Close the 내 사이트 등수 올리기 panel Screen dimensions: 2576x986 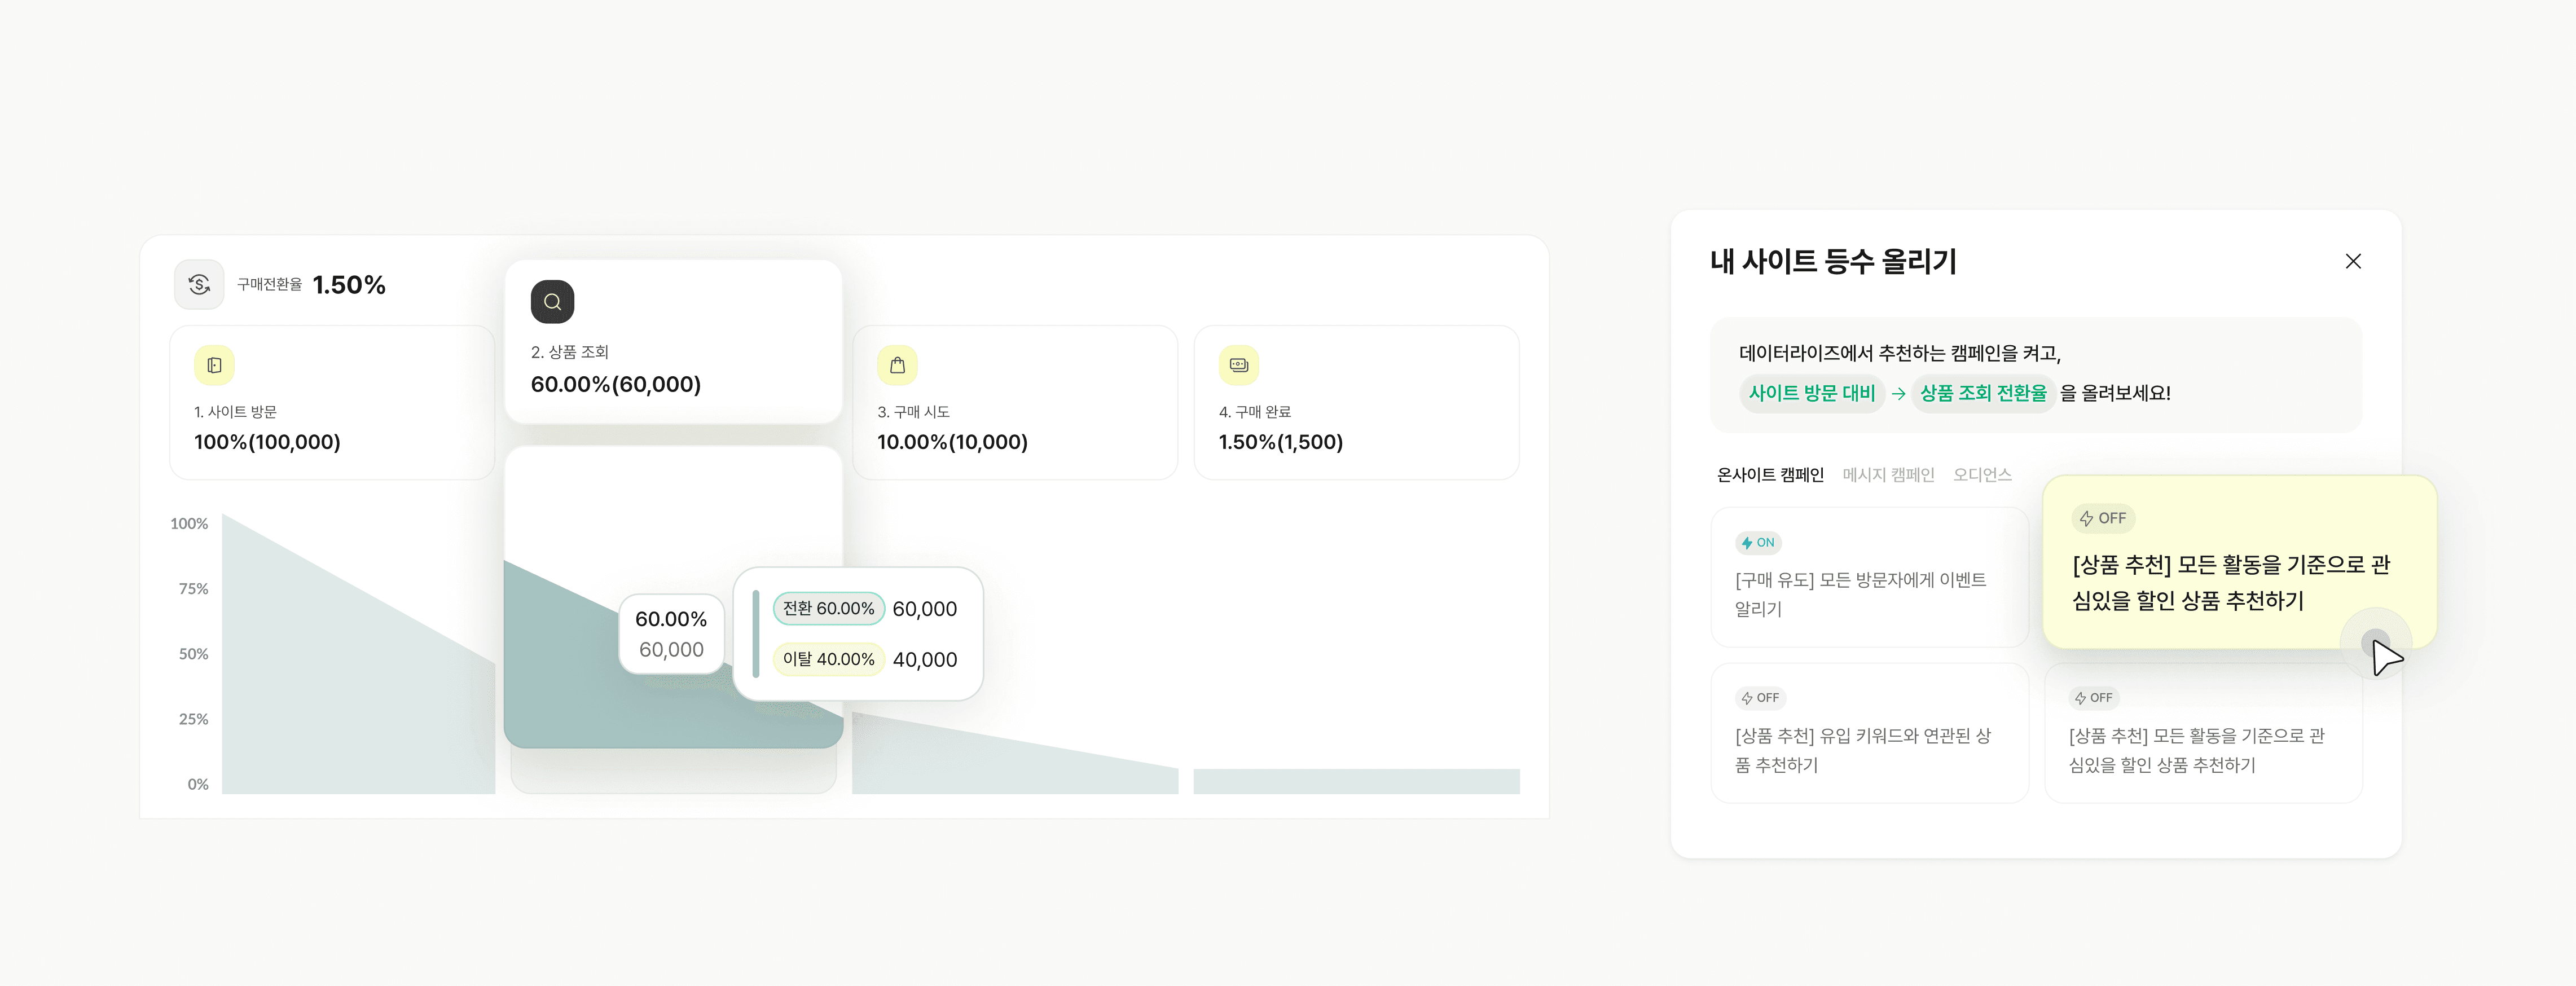pyautogui.click(x=2352, y=261)
